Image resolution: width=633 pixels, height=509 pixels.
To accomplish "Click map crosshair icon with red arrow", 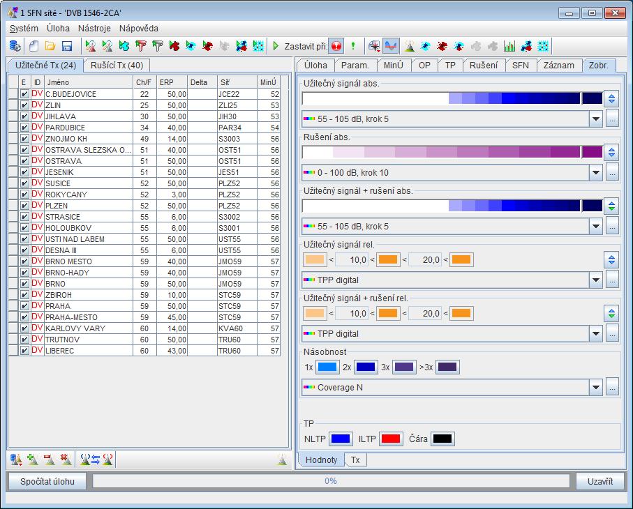I will coord(374,46).
